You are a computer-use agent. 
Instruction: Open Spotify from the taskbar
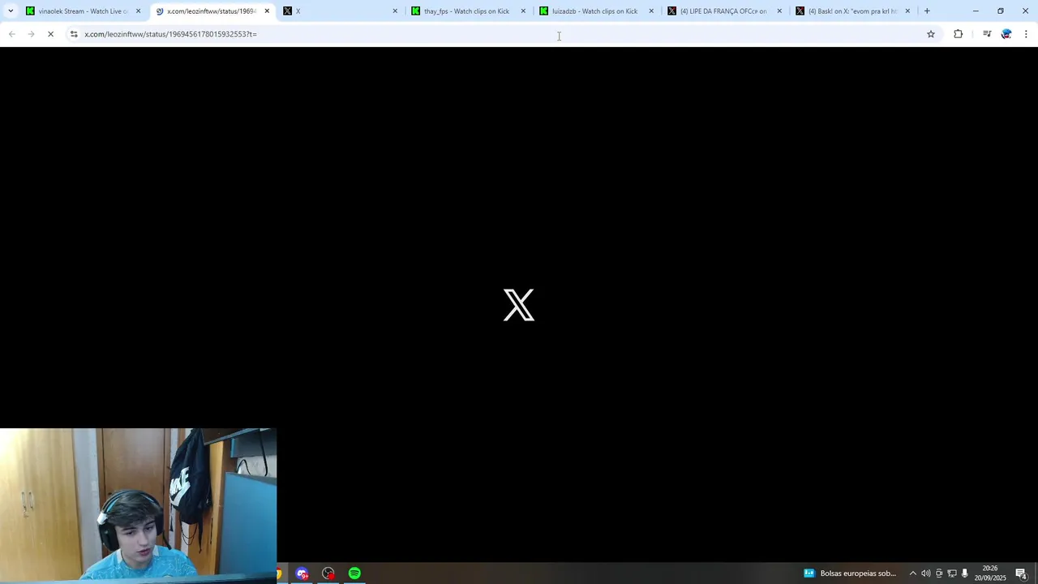(x=354, y=573)
